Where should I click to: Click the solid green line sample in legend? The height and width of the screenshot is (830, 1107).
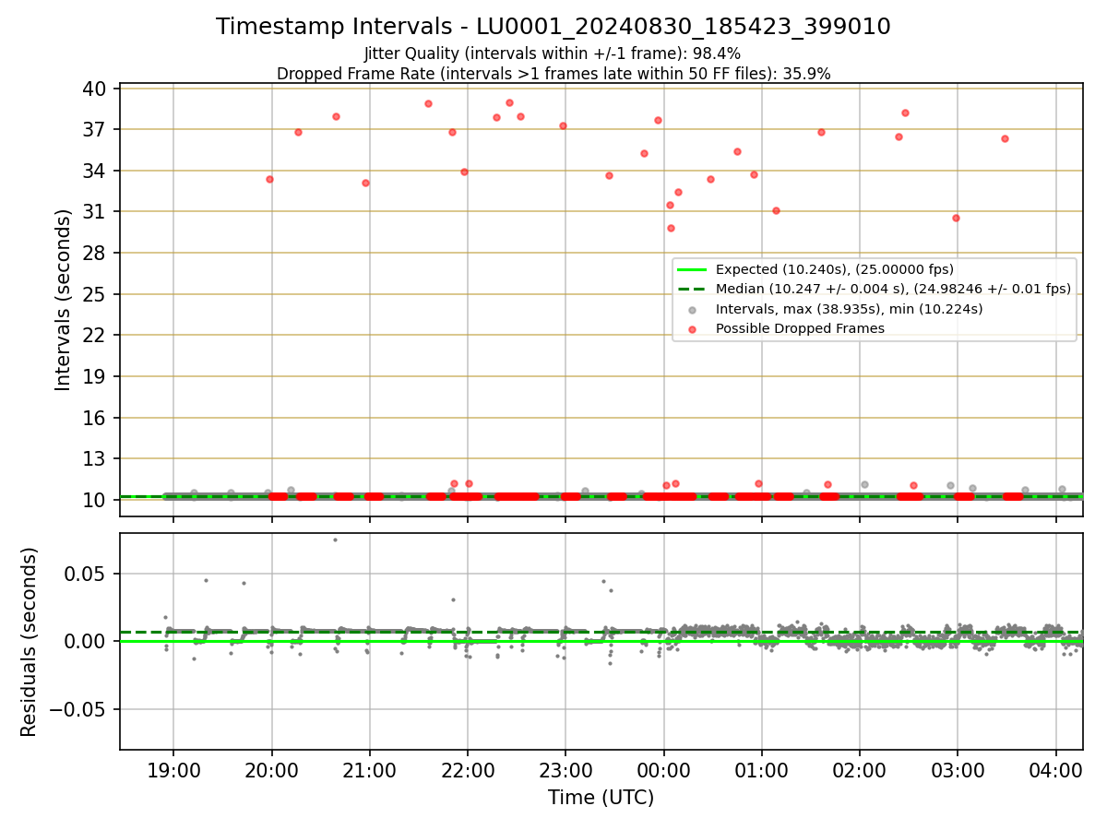(692, 270)
